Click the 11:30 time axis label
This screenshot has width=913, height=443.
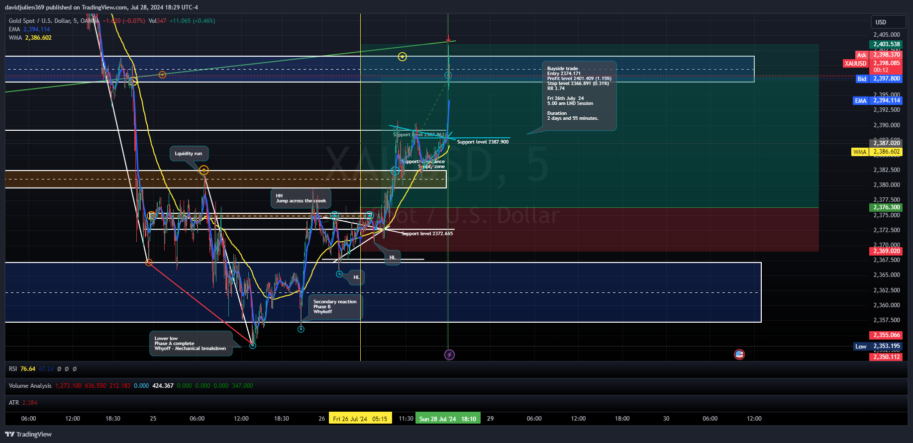[x=406, y=419]
